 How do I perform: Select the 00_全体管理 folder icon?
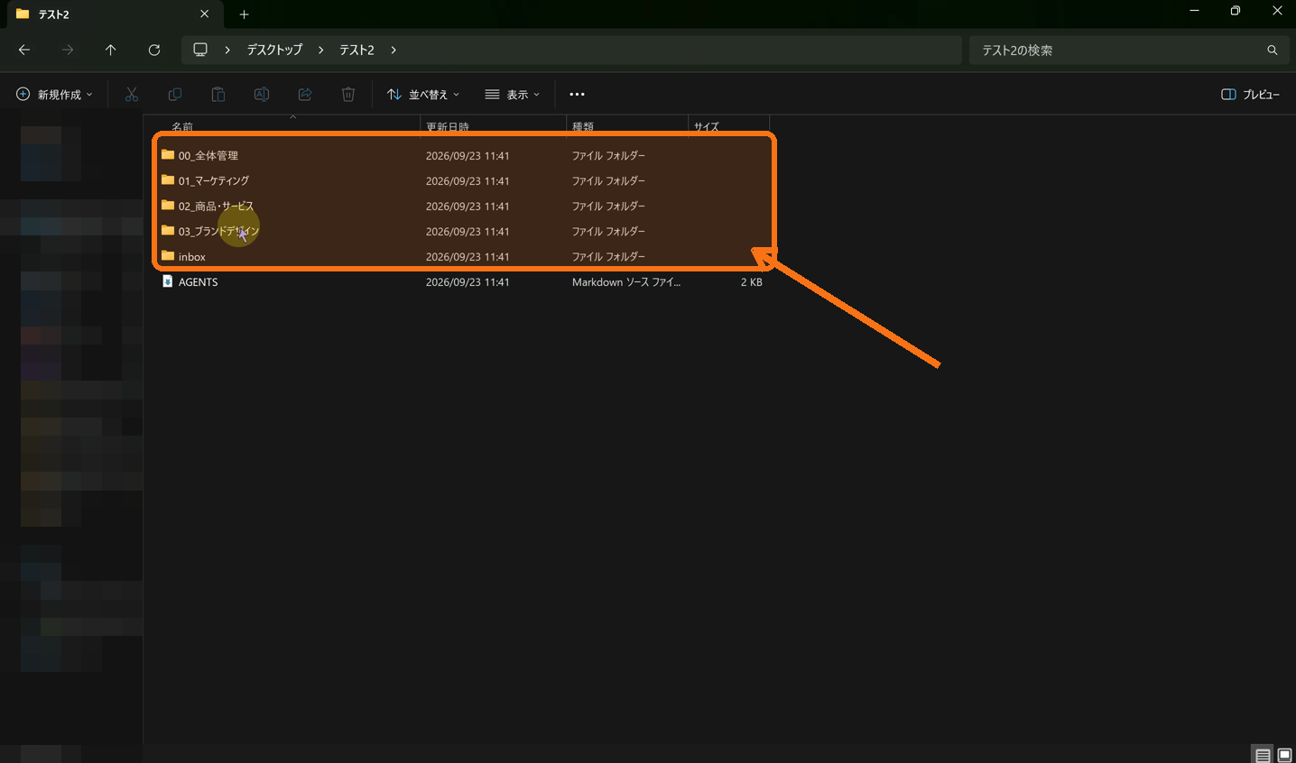click(168, 155)
